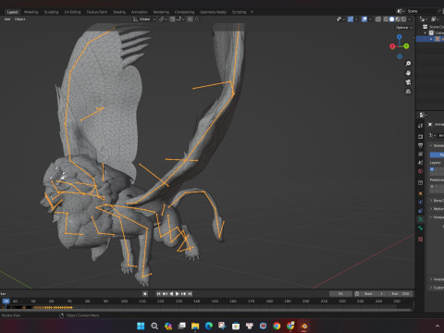Open the viewport Options dropdown
Image resolution: width=444 pixels, height=333 pixels.
click(403, 28)
